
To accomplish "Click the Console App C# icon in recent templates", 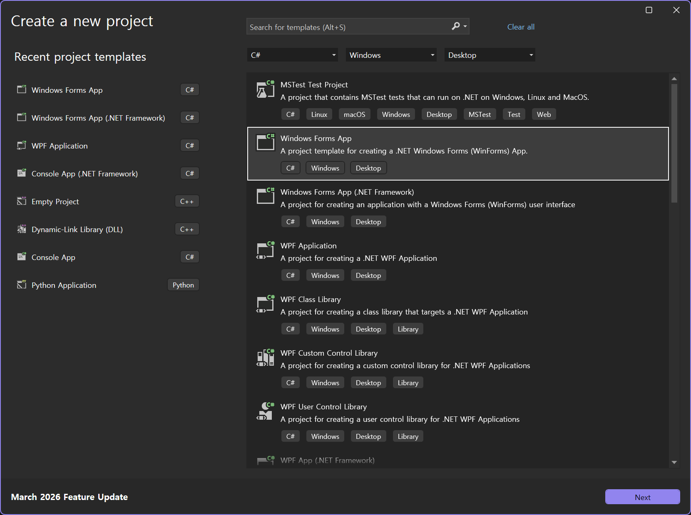I will [x=22, y=257].
